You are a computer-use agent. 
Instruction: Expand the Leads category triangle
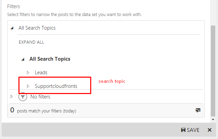pos(28,73)
